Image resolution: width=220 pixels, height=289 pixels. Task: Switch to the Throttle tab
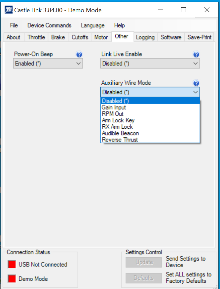pyautogui.click(x=36, y=37)
